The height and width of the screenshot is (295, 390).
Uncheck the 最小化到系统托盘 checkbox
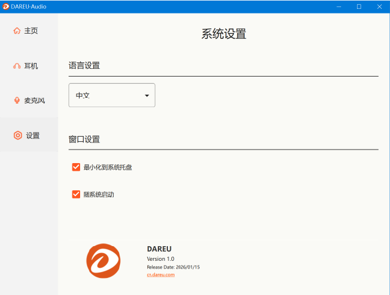pyautogui.click(x=76, y=167)
